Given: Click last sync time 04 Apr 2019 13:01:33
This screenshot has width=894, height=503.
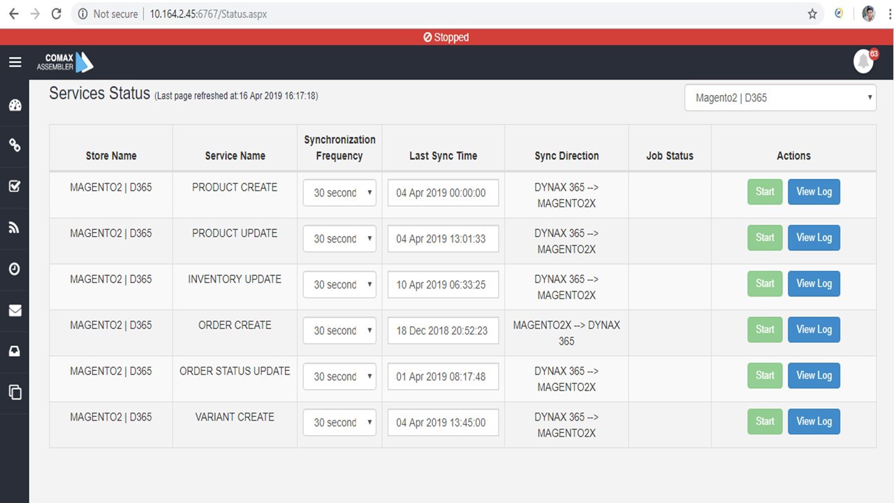Looking at the screenshot, I should pyautogui.click(x=444, y=239).
